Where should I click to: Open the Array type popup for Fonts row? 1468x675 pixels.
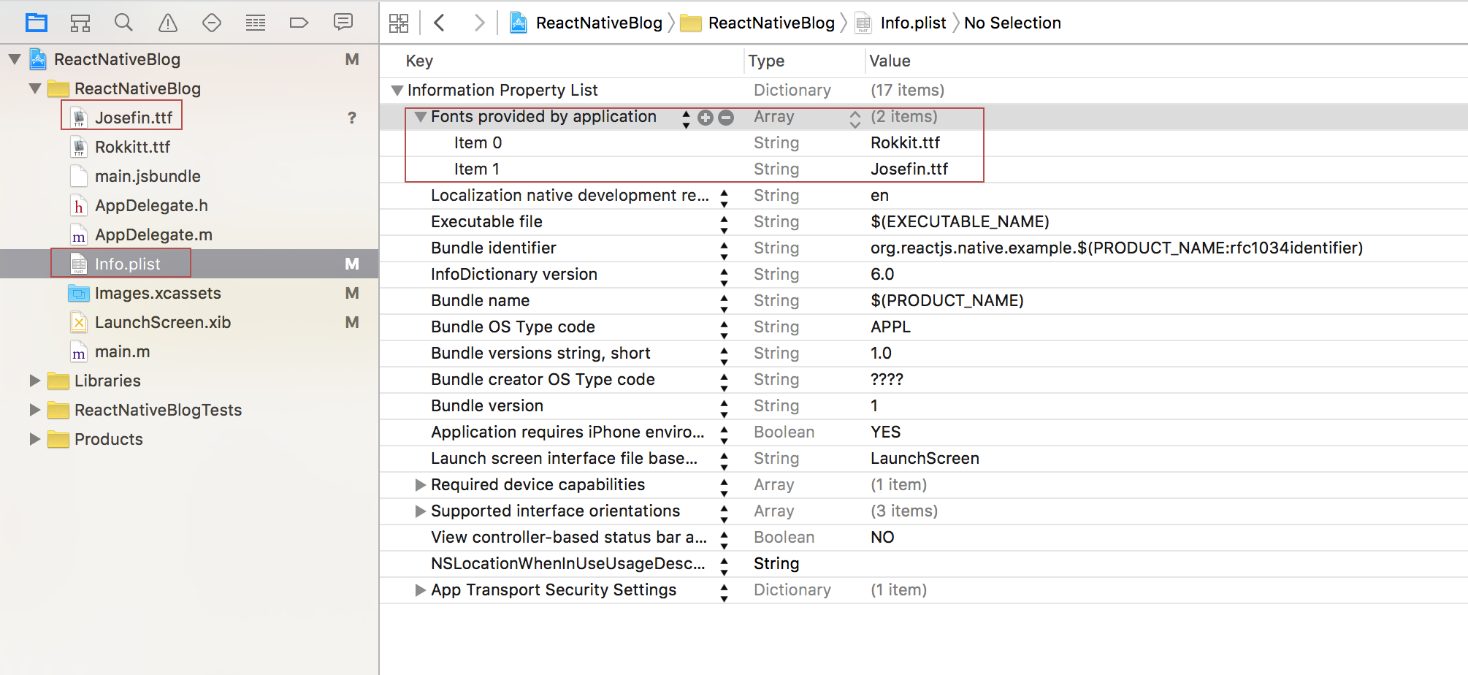pos(855,118)
